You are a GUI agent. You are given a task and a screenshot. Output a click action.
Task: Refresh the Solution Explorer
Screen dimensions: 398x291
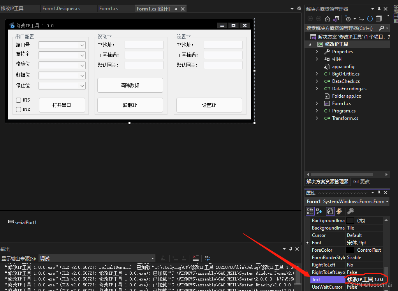click(370, 19)
